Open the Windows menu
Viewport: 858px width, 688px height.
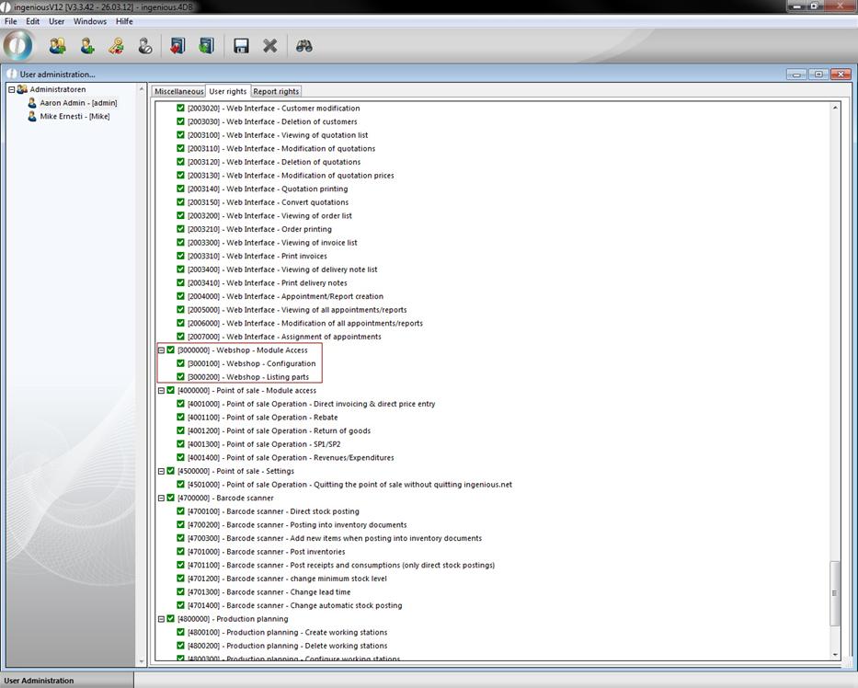click(x=90, y=21)
